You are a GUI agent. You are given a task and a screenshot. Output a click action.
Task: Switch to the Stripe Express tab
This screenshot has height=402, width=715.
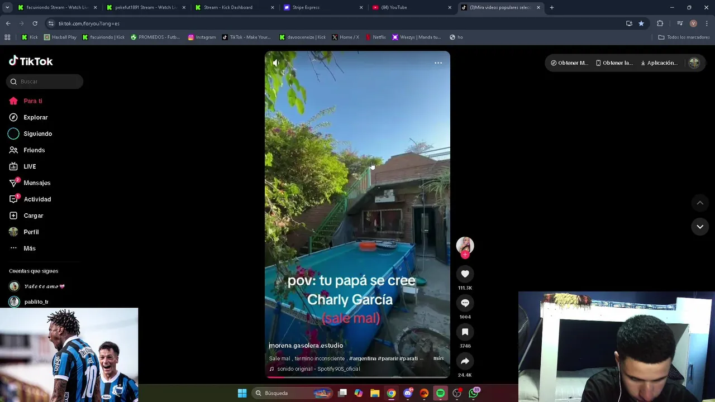323,7
